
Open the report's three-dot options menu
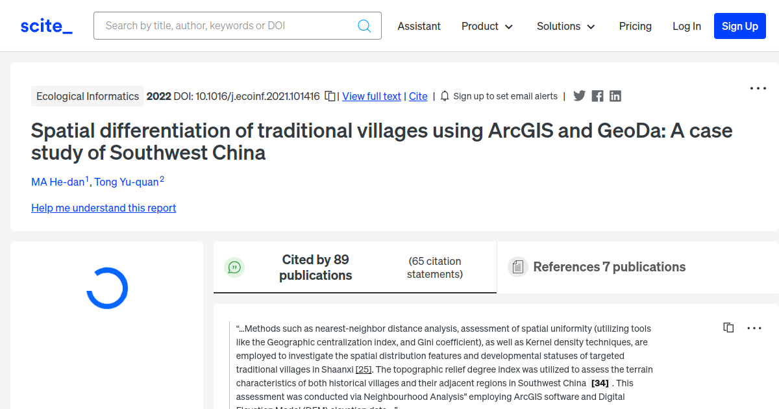pos(758,88)
